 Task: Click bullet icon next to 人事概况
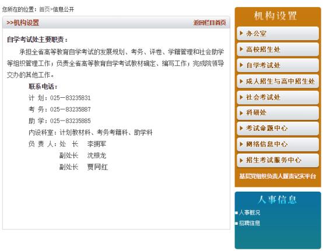(237, 213)
